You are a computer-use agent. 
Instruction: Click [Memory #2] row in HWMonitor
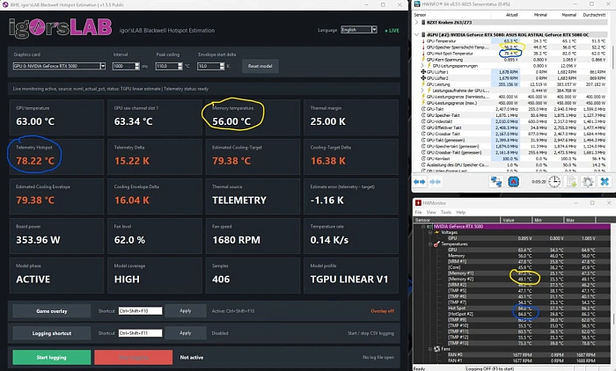coord(512,280)
